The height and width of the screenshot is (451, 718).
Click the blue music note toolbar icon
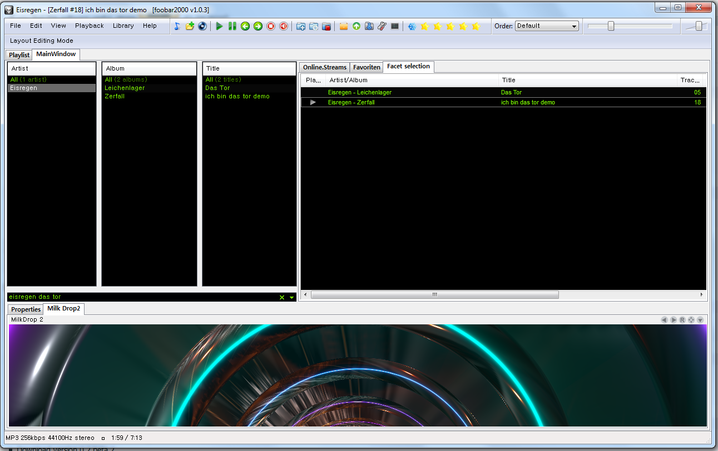(177, 26)
